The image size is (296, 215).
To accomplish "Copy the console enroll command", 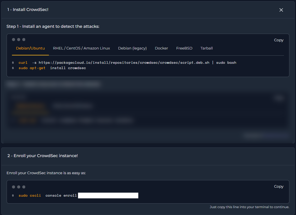I will (279, 186).
